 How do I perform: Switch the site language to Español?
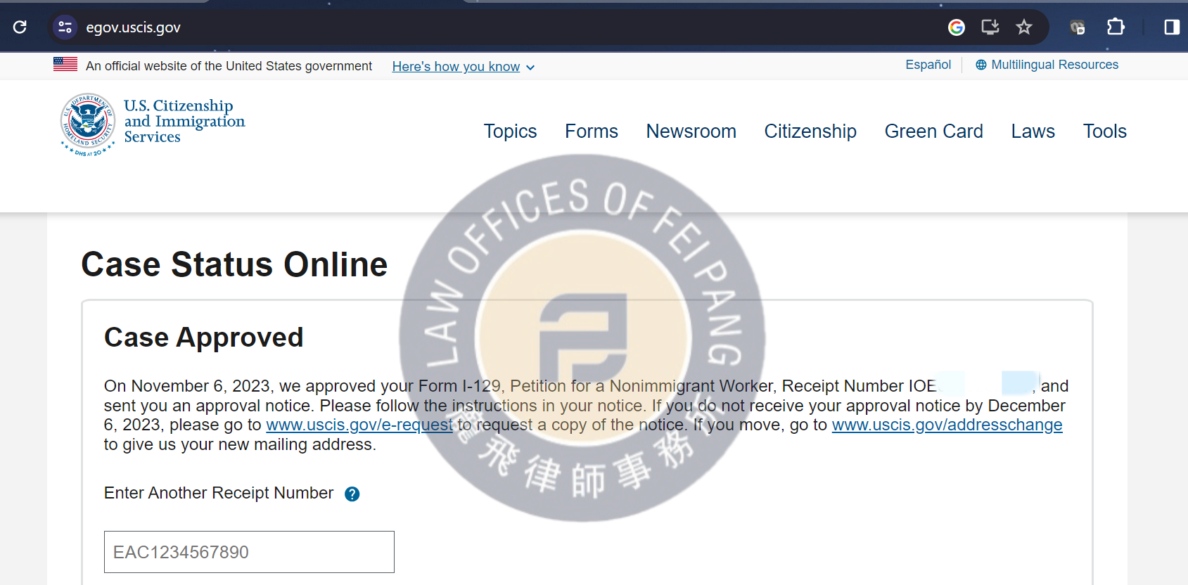coord(928,65)
